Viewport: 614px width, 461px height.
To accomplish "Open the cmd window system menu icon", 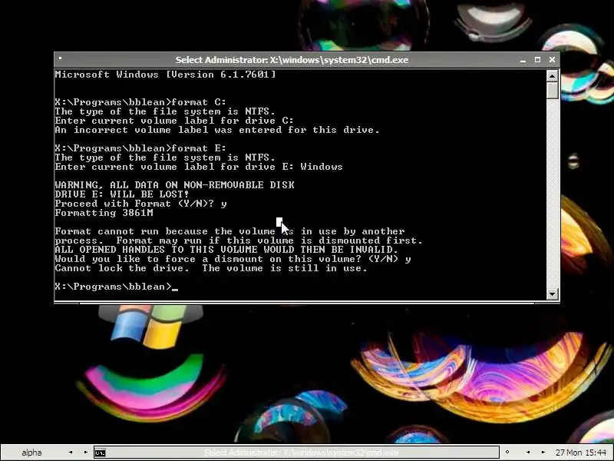I will pos(60,59).
